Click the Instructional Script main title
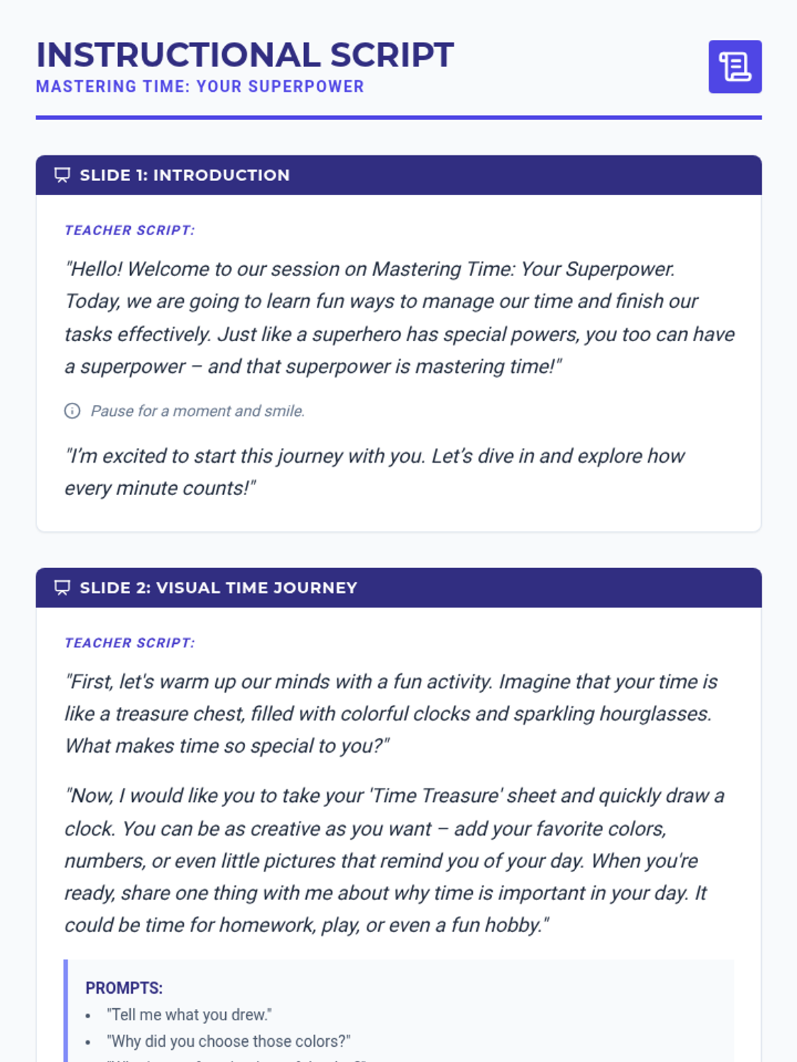The height and width of the screenshot is (1062, 797). (x=245, y=55)
